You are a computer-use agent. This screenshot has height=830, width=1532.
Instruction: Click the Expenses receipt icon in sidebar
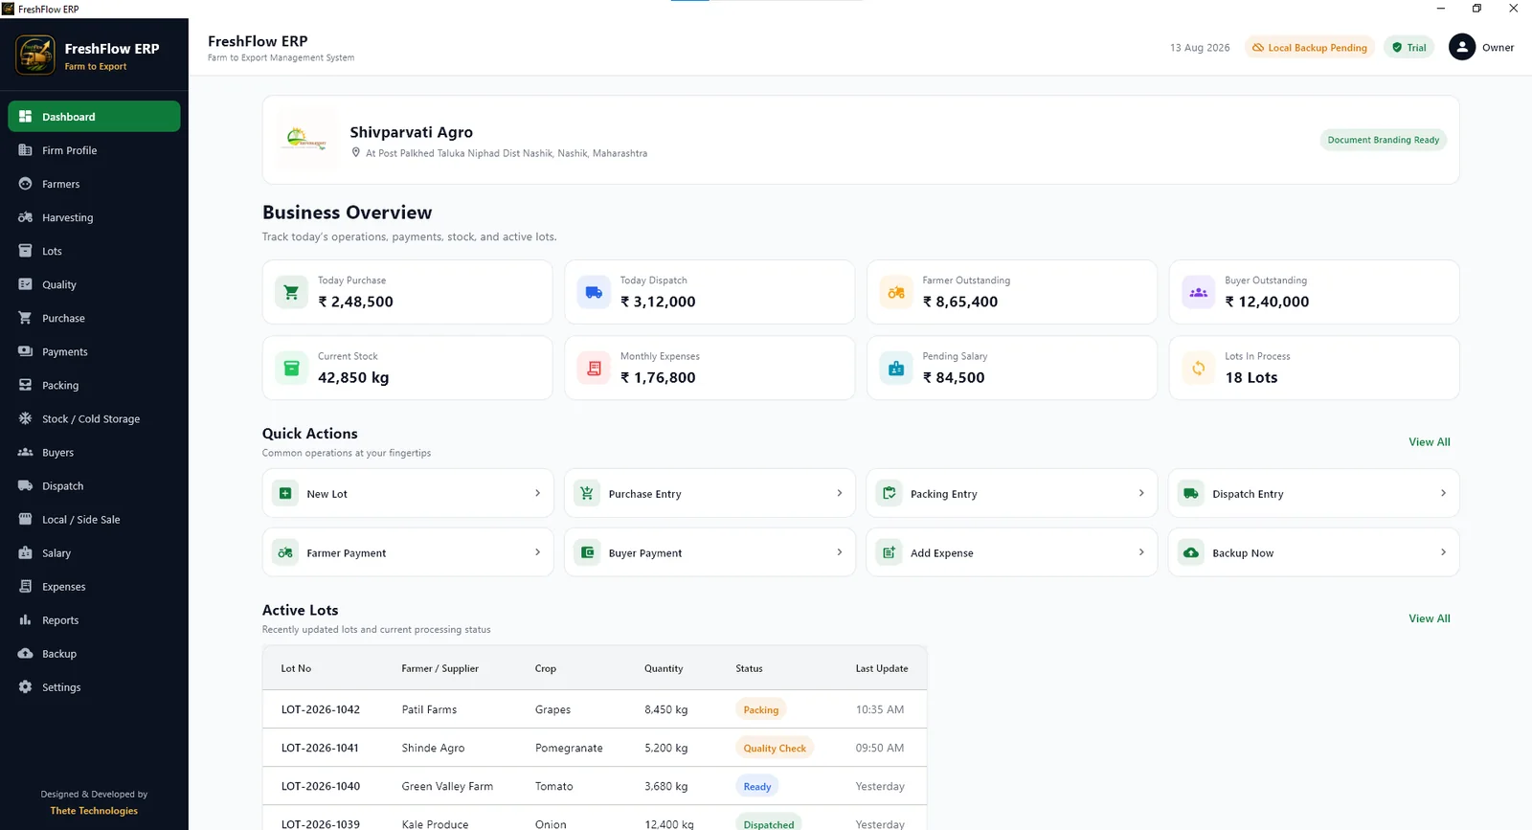(25, 586)
